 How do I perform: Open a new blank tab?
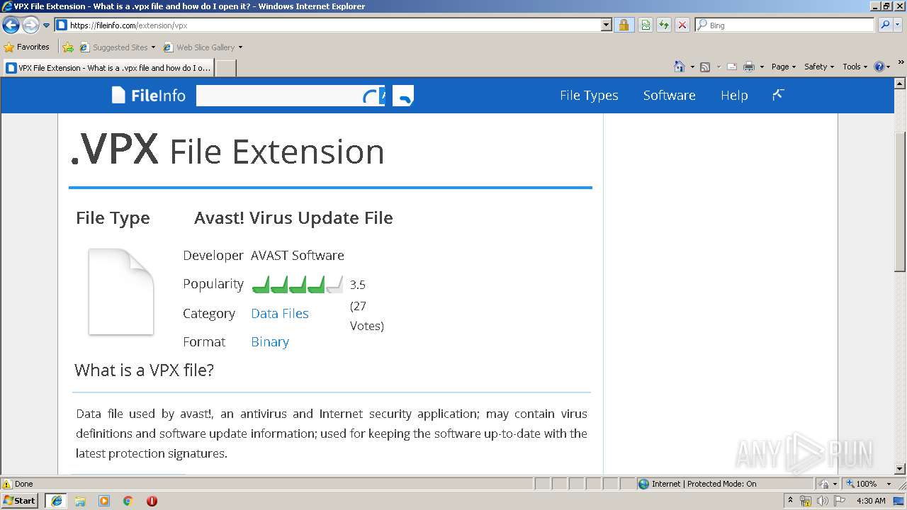225,68
